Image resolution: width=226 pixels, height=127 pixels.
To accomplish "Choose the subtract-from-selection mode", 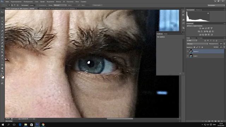I will pos(15,5).
